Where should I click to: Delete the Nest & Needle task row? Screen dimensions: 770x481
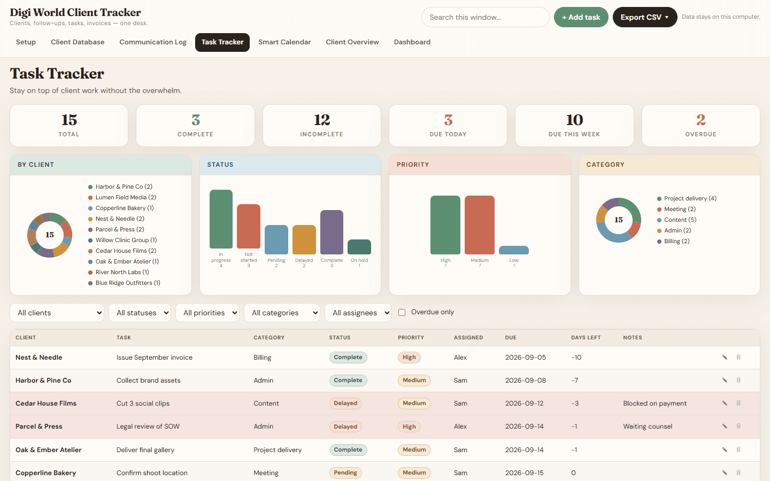click(x=738, y=358)
